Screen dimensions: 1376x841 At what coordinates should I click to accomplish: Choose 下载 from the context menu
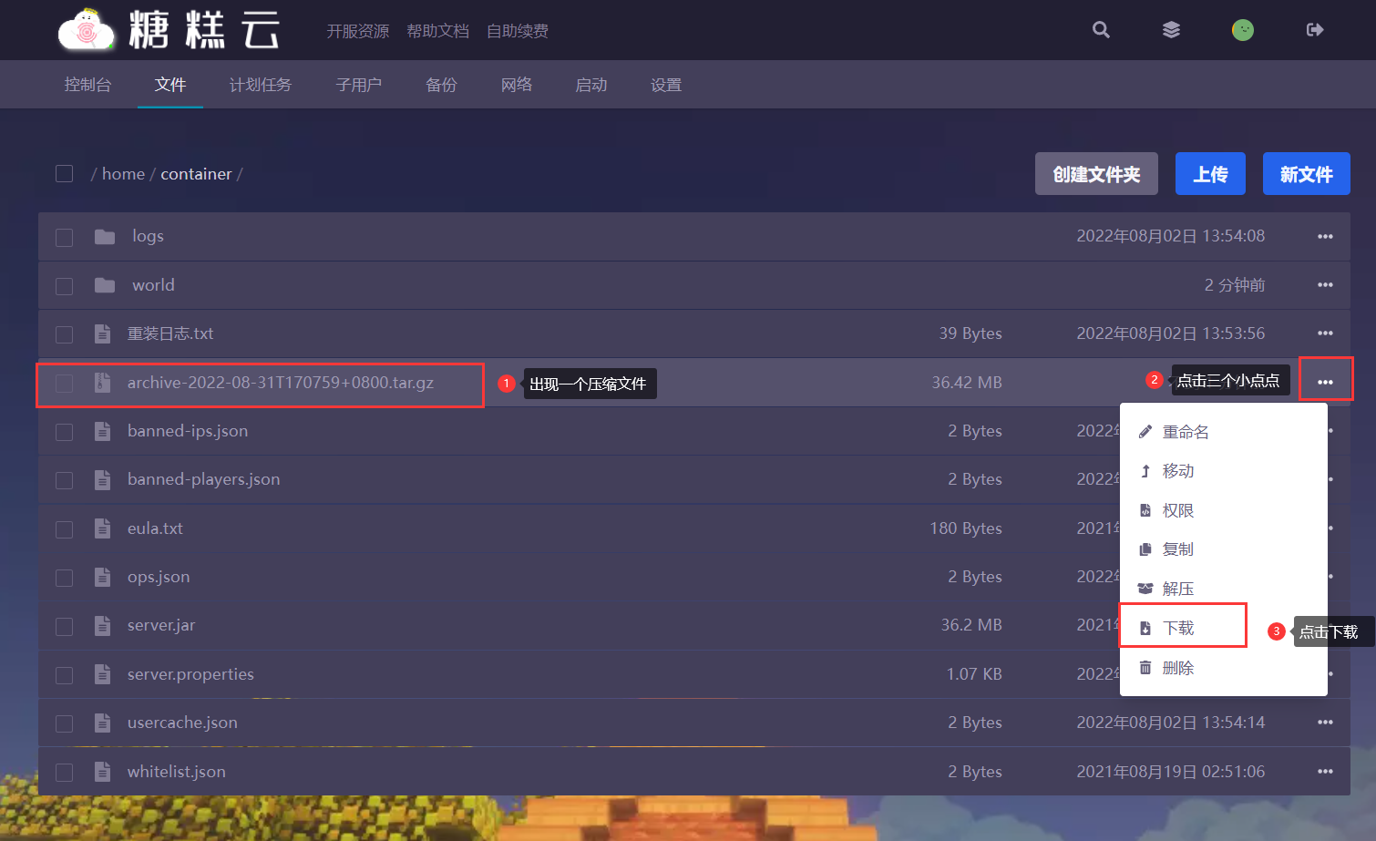[x=1178, y=628]
